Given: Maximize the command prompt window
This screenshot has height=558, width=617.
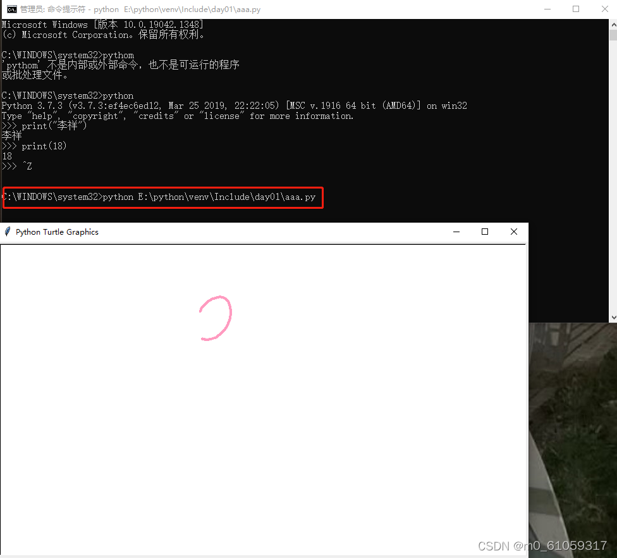Looking at the screenshot, I should click(x=576, y=9).
